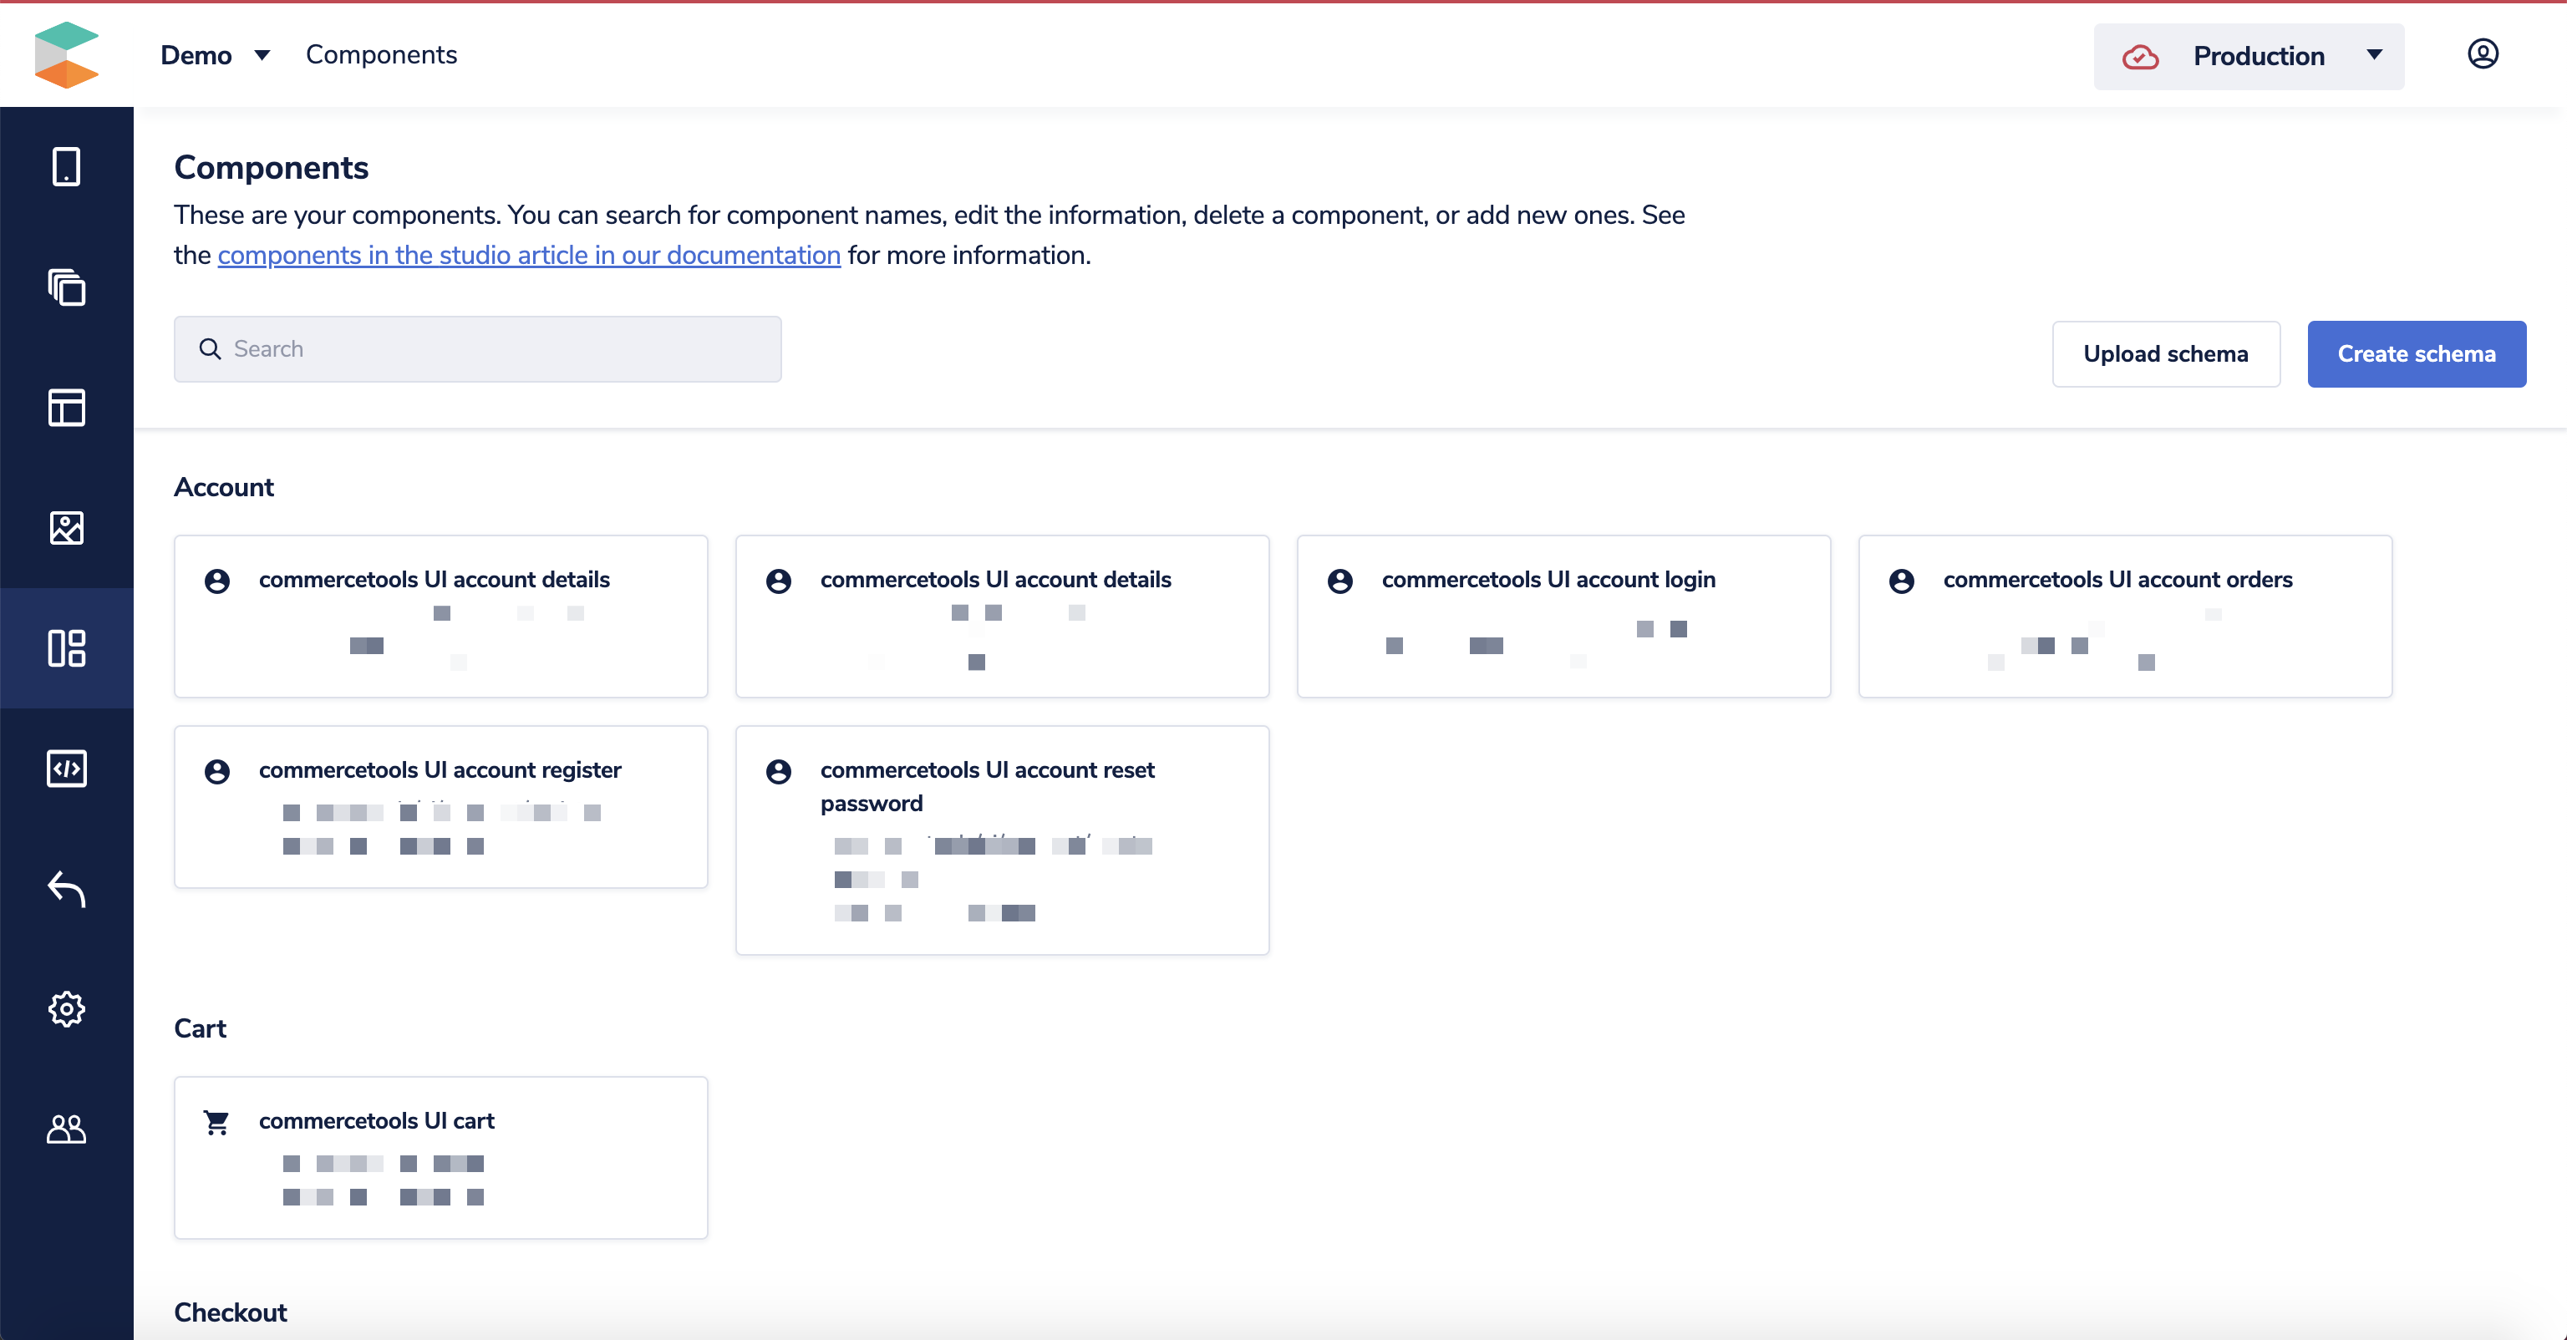Expand the Demo project dropdown
Image resolution: width=2567 pixels, height=1340 pixels.
(216, 55)
